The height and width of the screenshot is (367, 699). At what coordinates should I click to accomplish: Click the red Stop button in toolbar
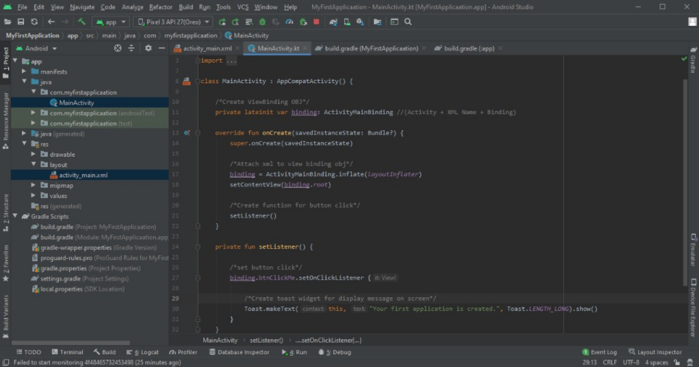(316, 22)
